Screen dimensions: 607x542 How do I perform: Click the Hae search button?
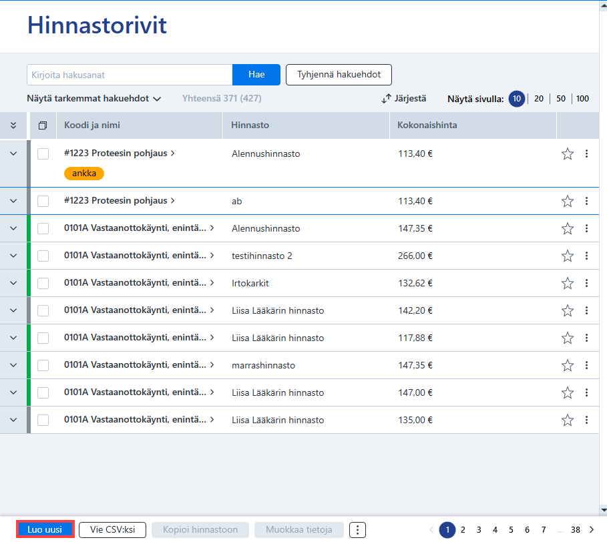[x=256, y=75]
